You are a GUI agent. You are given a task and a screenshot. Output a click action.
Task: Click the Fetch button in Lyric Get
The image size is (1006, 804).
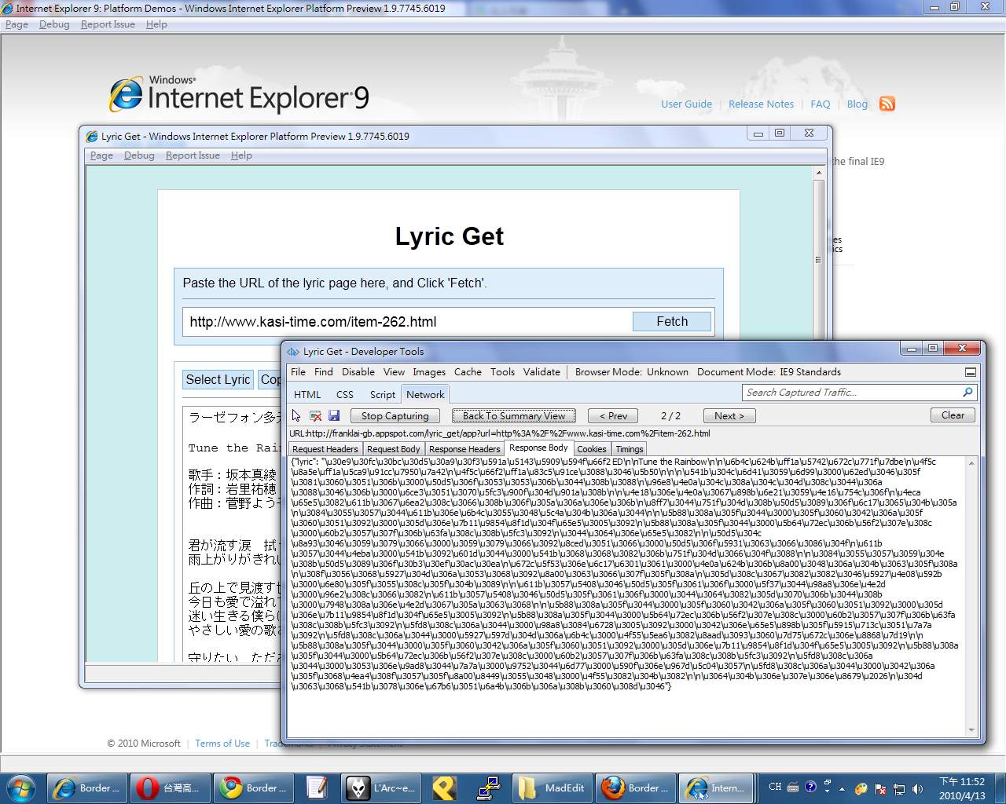[672, 321]
